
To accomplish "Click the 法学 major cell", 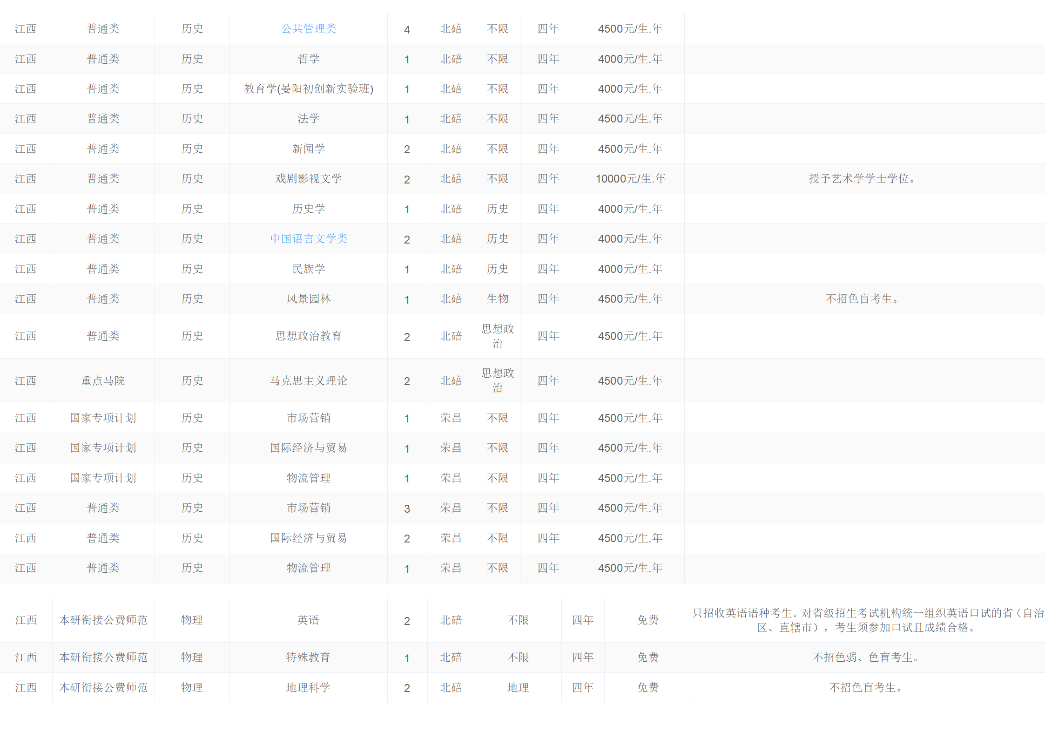I will click(309, 119).
